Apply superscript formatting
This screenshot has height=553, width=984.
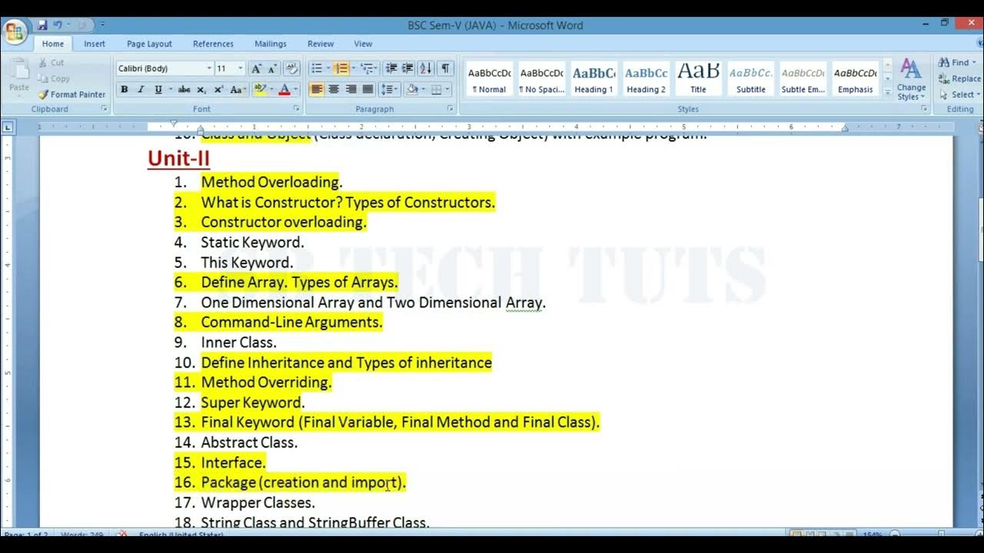(218, 90)
